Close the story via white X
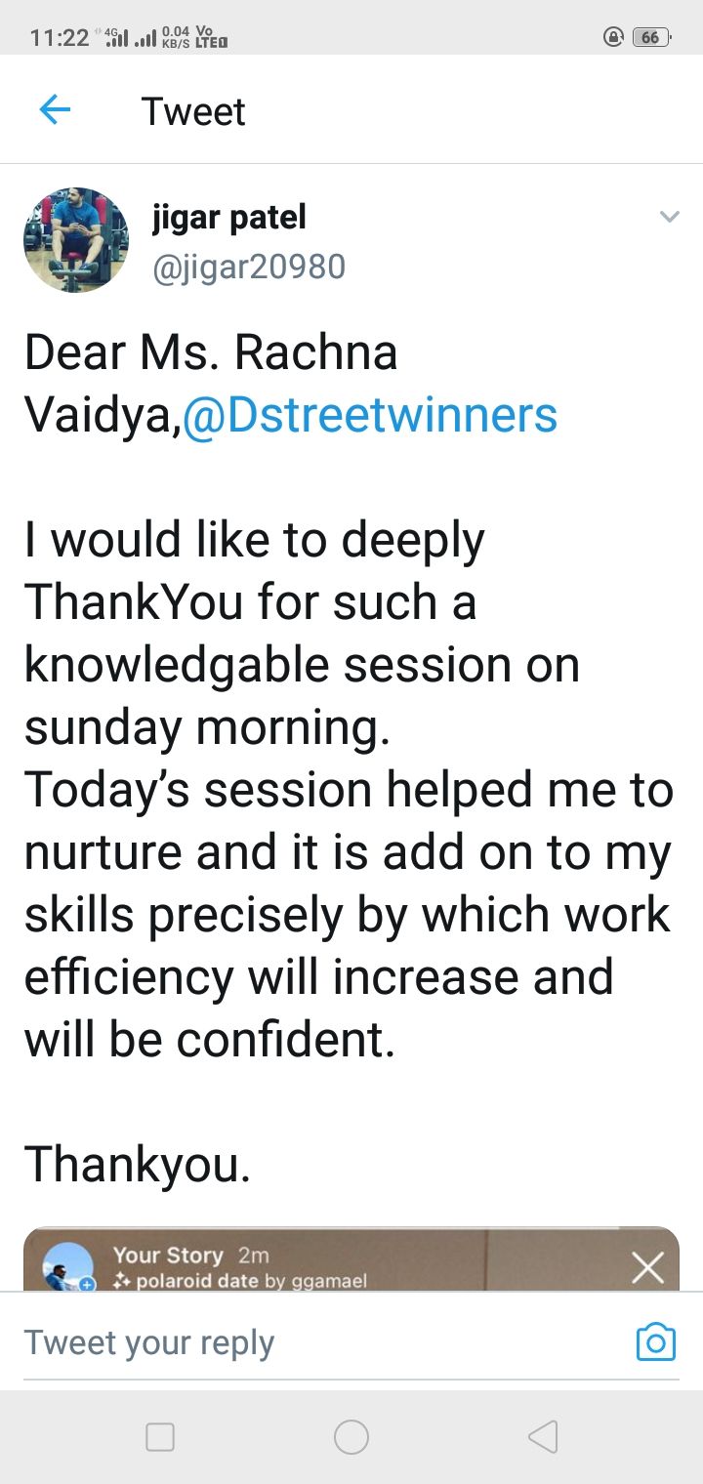 coord(647,1267)
